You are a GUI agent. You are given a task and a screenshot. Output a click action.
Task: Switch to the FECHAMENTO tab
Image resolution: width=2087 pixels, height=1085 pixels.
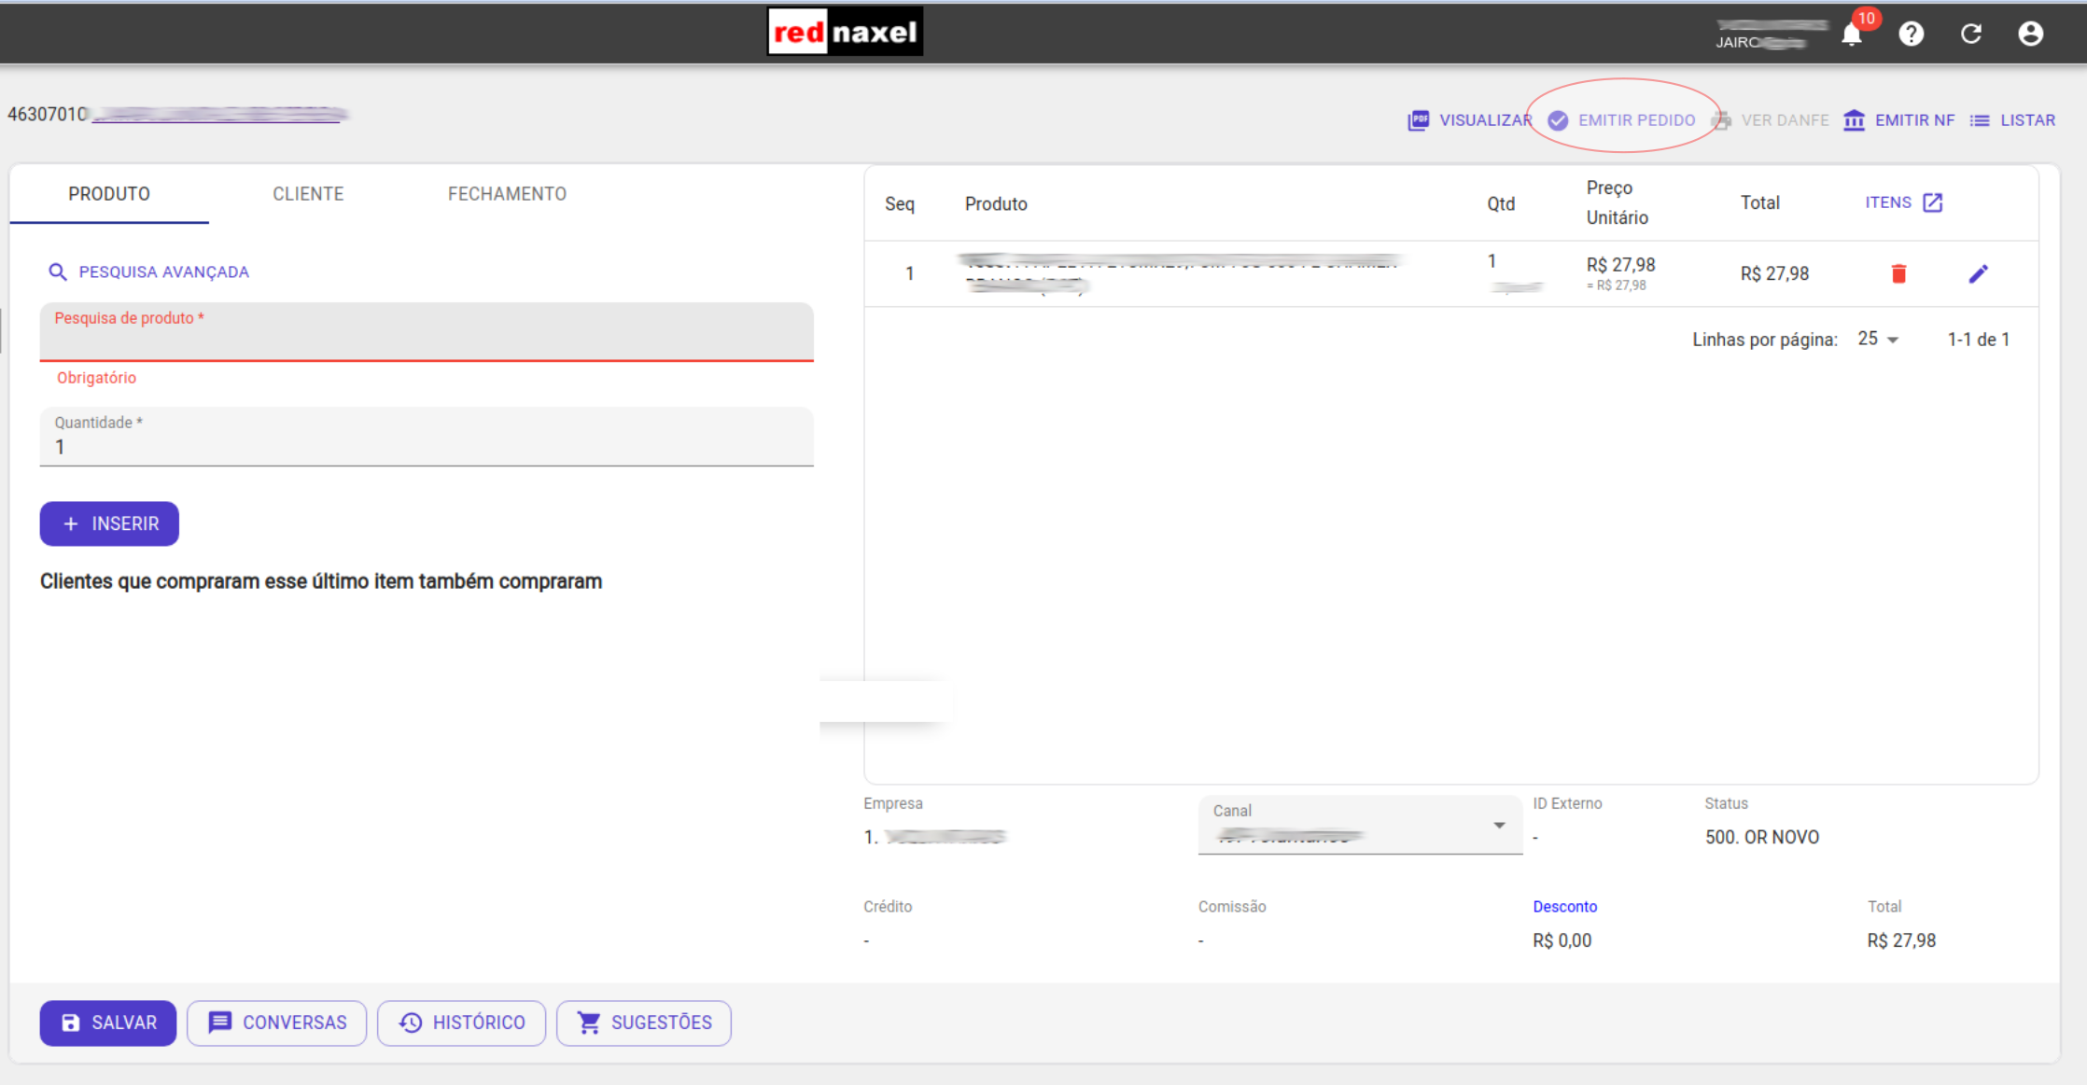point(507,194)
